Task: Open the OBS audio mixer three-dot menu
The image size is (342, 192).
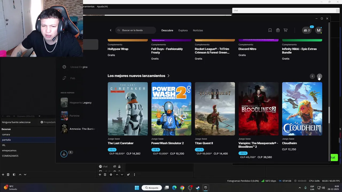Action: (134, 175)
